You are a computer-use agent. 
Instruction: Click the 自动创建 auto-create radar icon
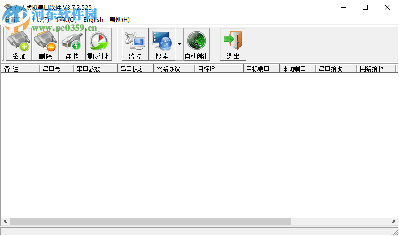197,44
